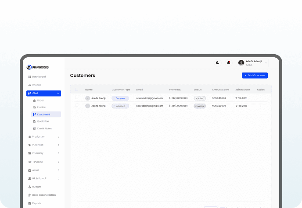The width and height of the screenshot is (302, 208).
Task: Click the Active status badge
Action: 200,98
